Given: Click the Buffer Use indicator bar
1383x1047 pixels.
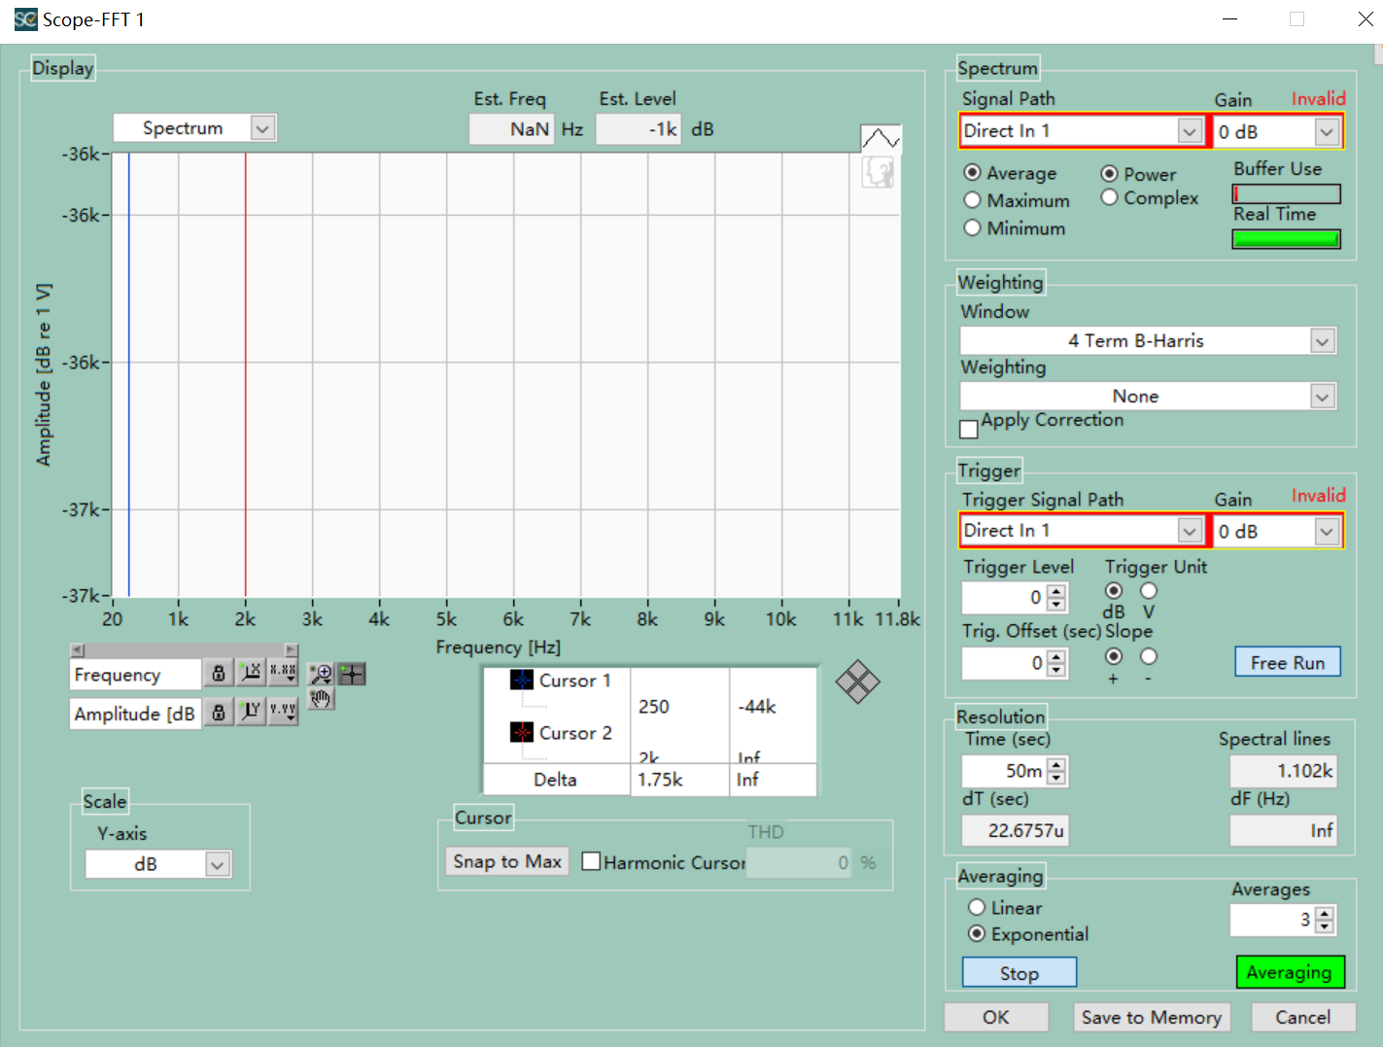Looking at the screenshot, I should [x=1287, y=194].
